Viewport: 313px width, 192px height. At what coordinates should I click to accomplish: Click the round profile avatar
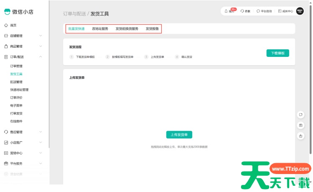[300, 11]
